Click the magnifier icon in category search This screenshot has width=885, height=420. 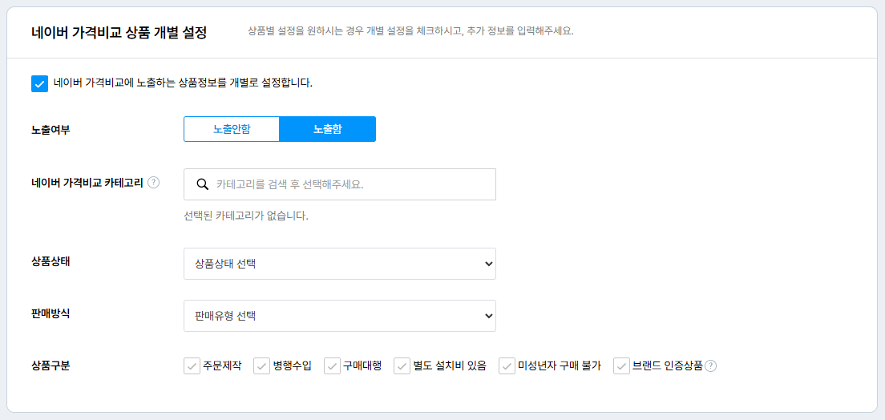coord(203,184)
